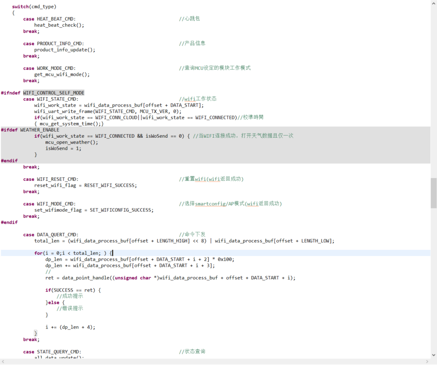Click the #endif after WIFI_MODE_CMD break
437x365 pixels.
9,222
